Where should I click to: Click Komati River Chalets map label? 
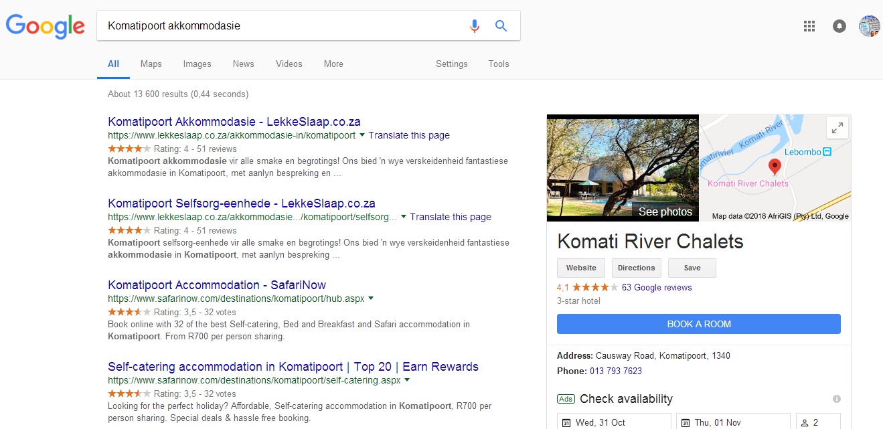(x=748, y=183)
